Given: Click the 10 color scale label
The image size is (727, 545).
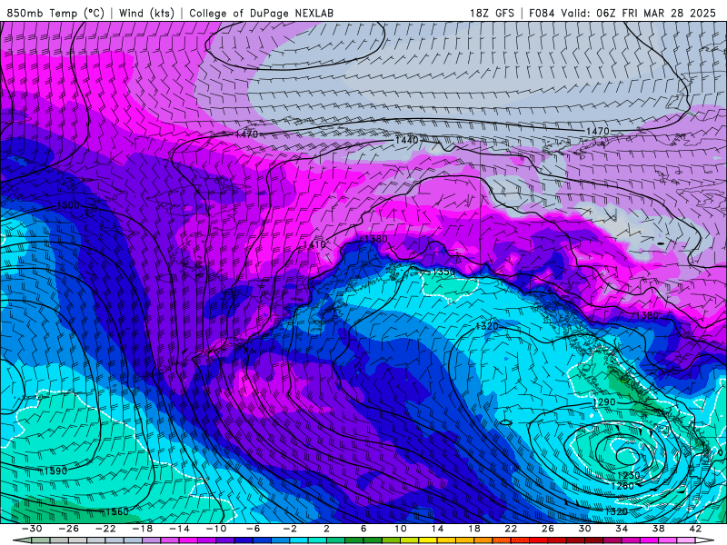Looking at the screenshot, I should pyautogui.click(x=400, y=529).
